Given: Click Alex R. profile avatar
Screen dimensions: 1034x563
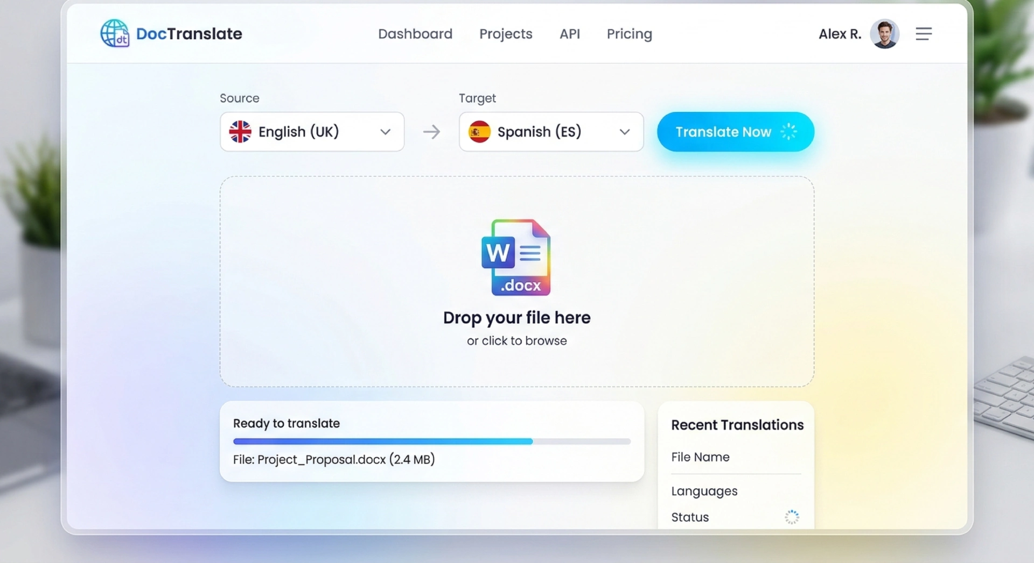Looking at the screenshot, I should (x=884, y=34).
